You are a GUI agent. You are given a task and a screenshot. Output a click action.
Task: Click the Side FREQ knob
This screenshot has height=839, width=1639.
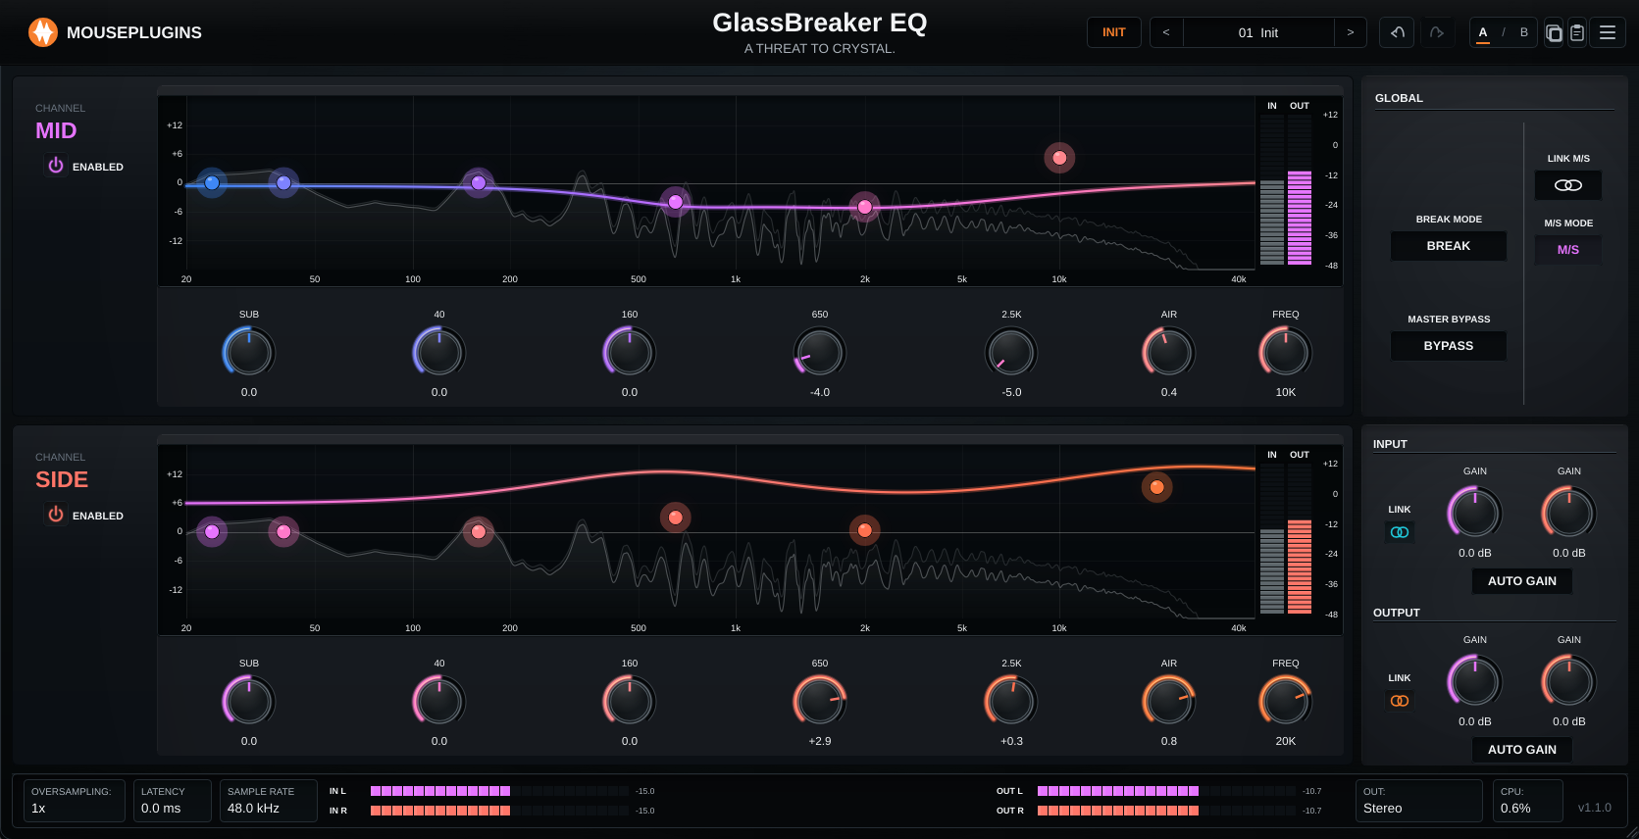(x=1286, y=701)
